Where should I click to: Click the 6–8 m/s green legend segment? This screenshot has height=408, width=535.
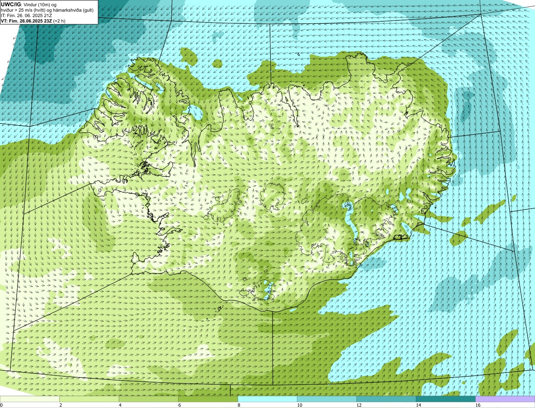208,399
